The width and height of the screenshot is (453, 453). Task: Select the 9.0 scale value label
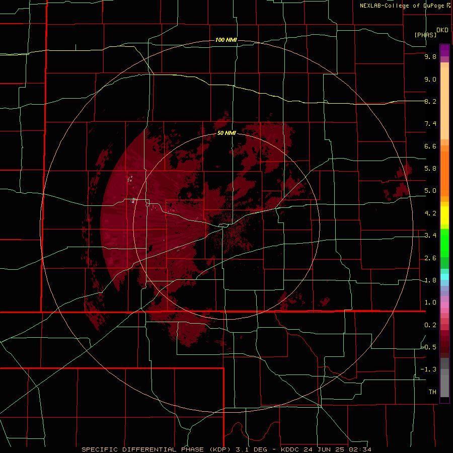click(x=430, y=79)
